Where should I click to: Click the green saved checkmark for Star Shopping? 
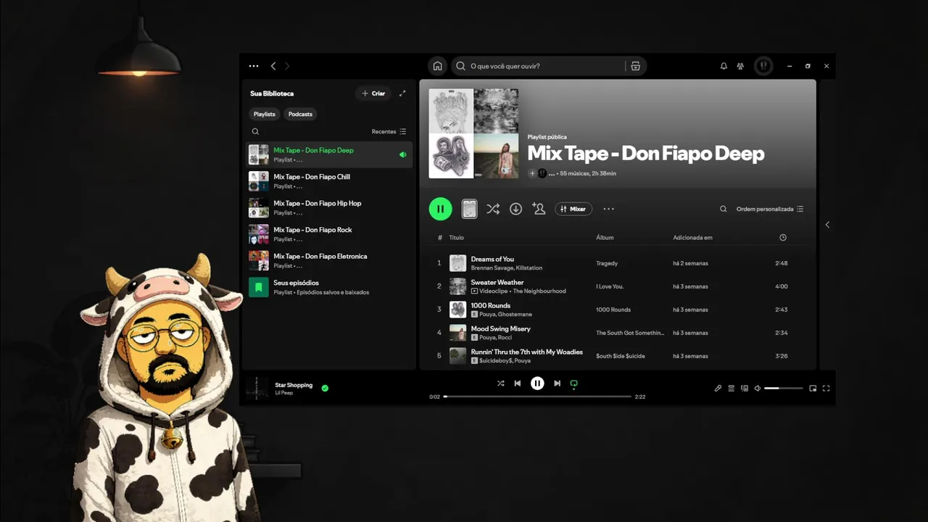coord(325,388)
